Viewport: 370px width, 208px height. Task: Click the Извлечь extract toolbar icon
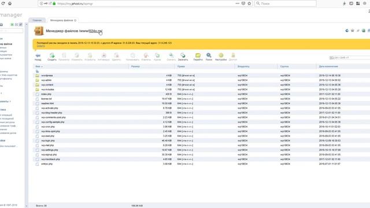[x=146, y=55]
